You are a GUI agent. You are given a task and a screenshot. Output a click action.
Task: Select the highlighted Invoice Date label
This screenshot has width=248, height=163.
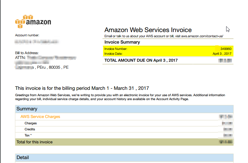point(114,54)
